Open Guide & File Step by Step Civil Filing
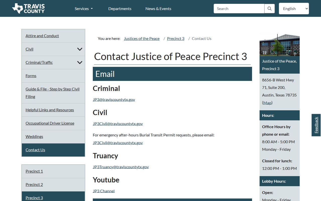This screenshot has width=321, height=201. [x=52, y=93]
